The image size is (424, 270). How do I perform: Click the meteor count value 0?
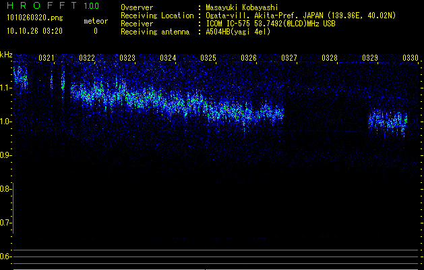(x=96, y=31)
